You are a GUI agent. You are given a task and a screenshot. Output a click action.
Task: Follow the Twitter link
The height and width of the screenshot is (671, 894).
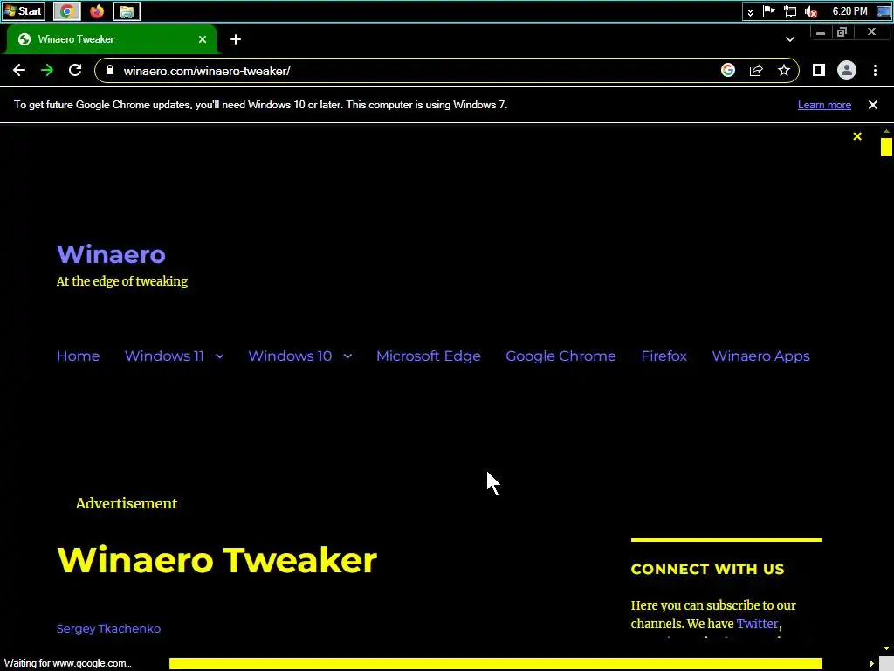click(757, 624)
